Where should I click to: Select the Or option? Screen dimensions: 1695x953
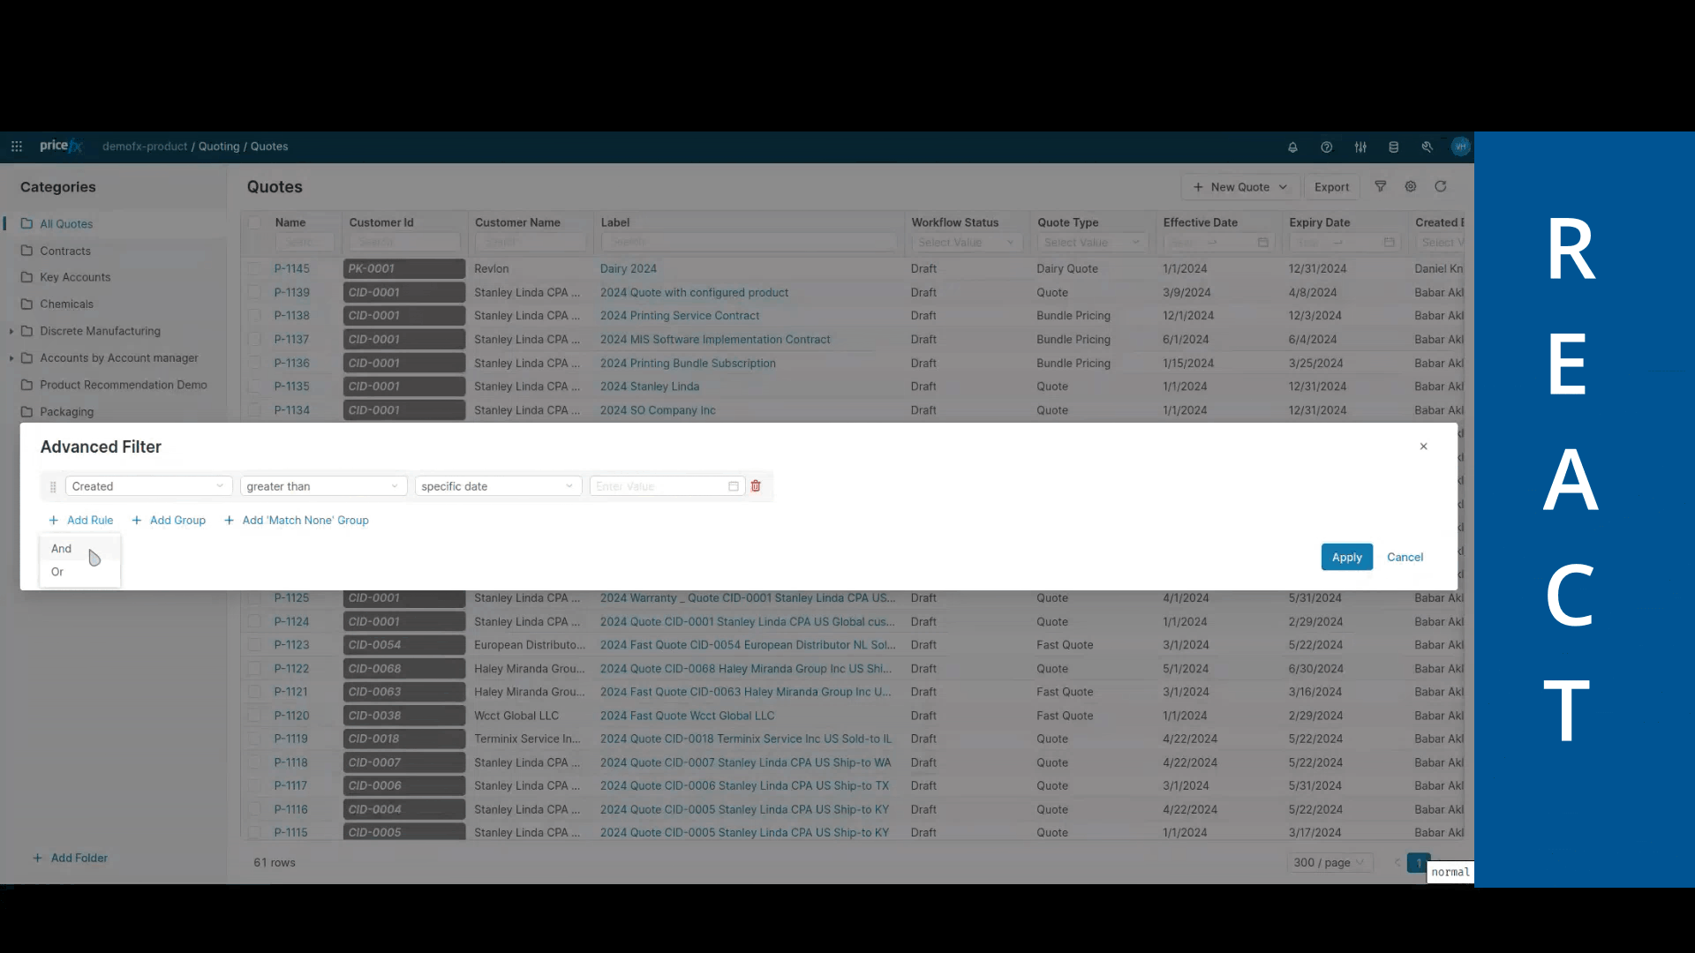point(57,572)
